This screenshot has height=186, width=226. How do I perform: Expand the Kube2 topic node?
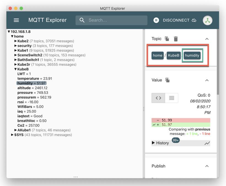click(x=15, y=41)
